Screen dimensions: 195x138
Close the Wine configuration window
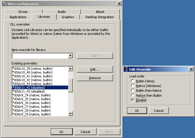pos(119,4)
